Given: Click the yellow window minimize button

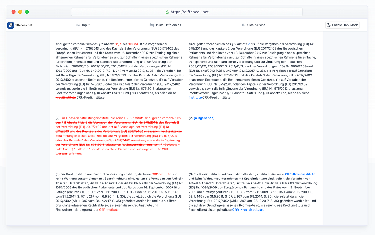Looking at the screenshot, I should pyautogui.click(x=20, y=11).
